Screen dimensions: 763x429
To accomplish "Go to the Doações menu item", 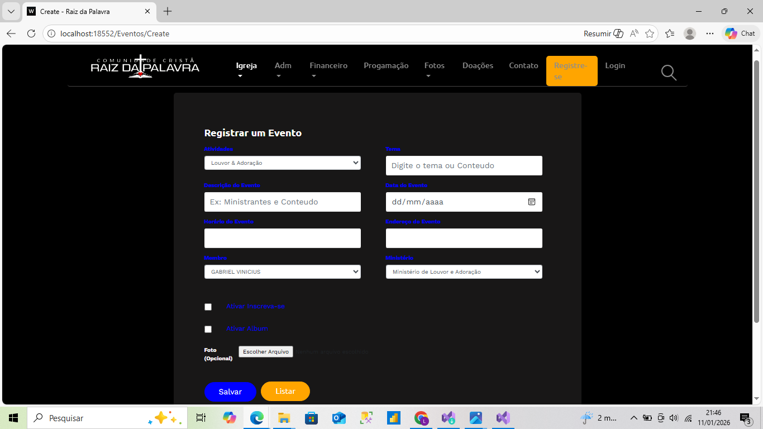I will [x=478, y=66].
